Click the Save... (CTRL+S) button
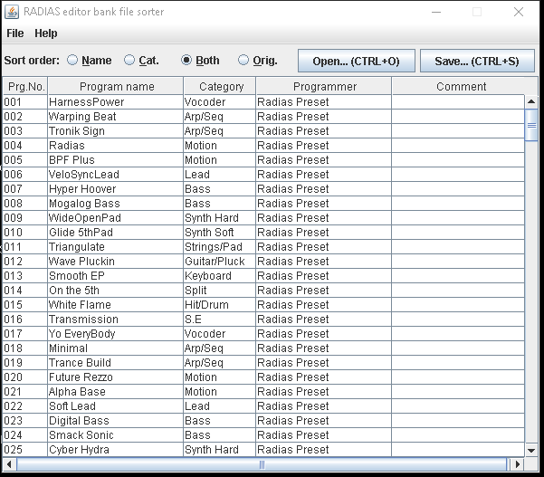Screen dimensions: 544x477 tap(477, 61)
